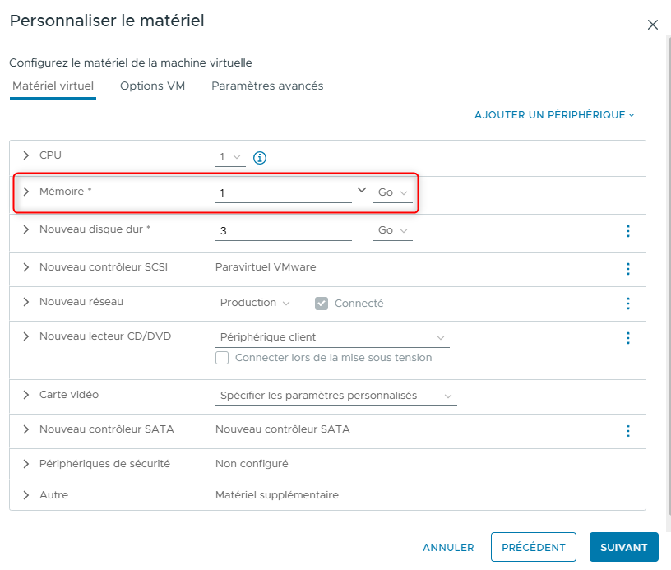Open the Go unit dropdown for the disk
The width and height of the screenshot is (671, 570).
[392, 231]
